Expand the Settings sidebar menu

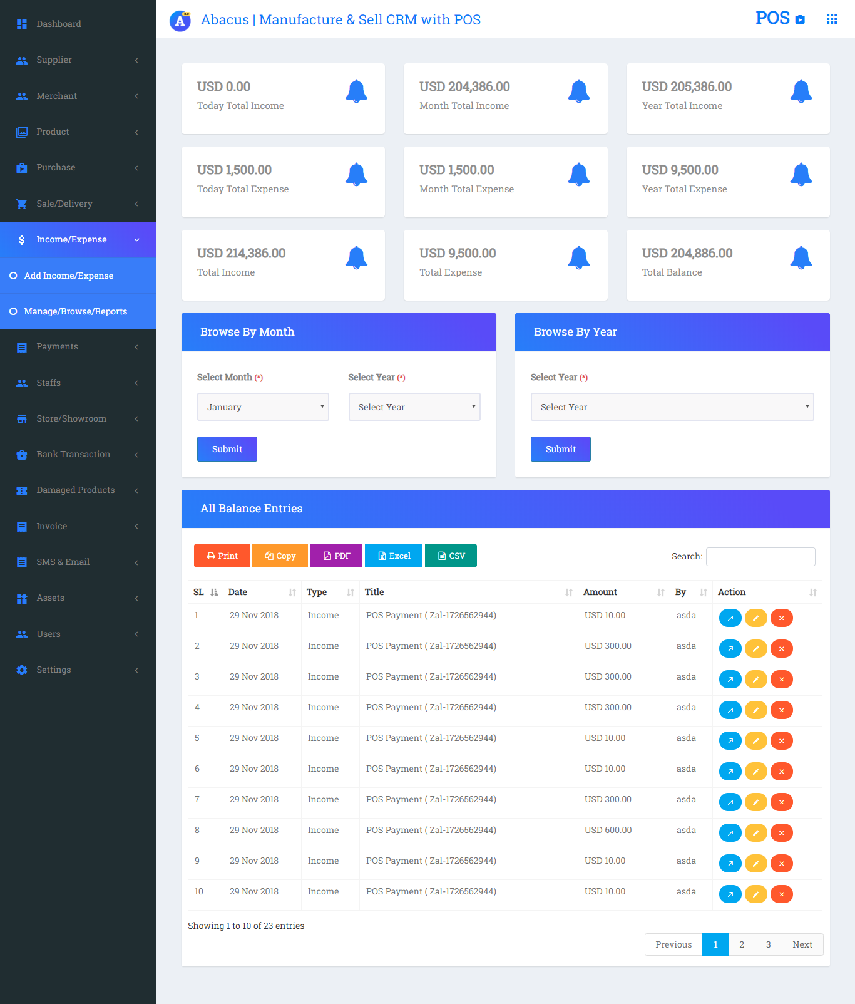tap(78, 670)
